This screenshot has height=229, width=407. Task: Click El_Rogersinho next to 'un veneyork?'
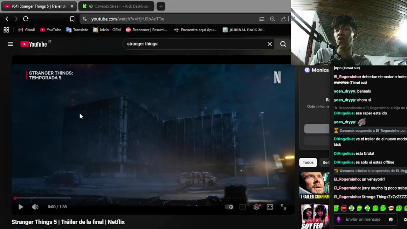pos(347,179)
